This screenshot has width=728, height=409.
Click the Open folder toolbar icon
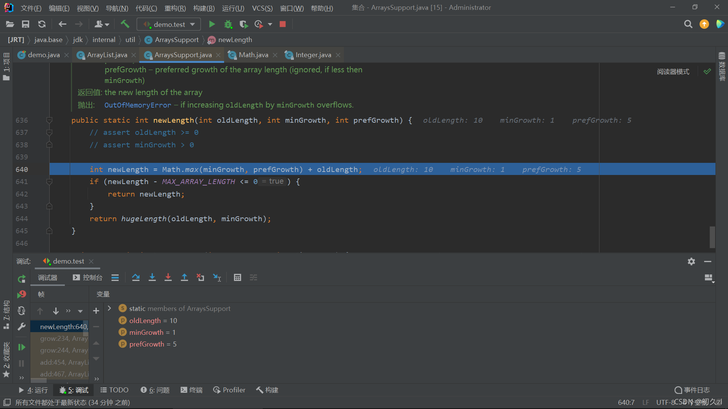click(10, 24)
